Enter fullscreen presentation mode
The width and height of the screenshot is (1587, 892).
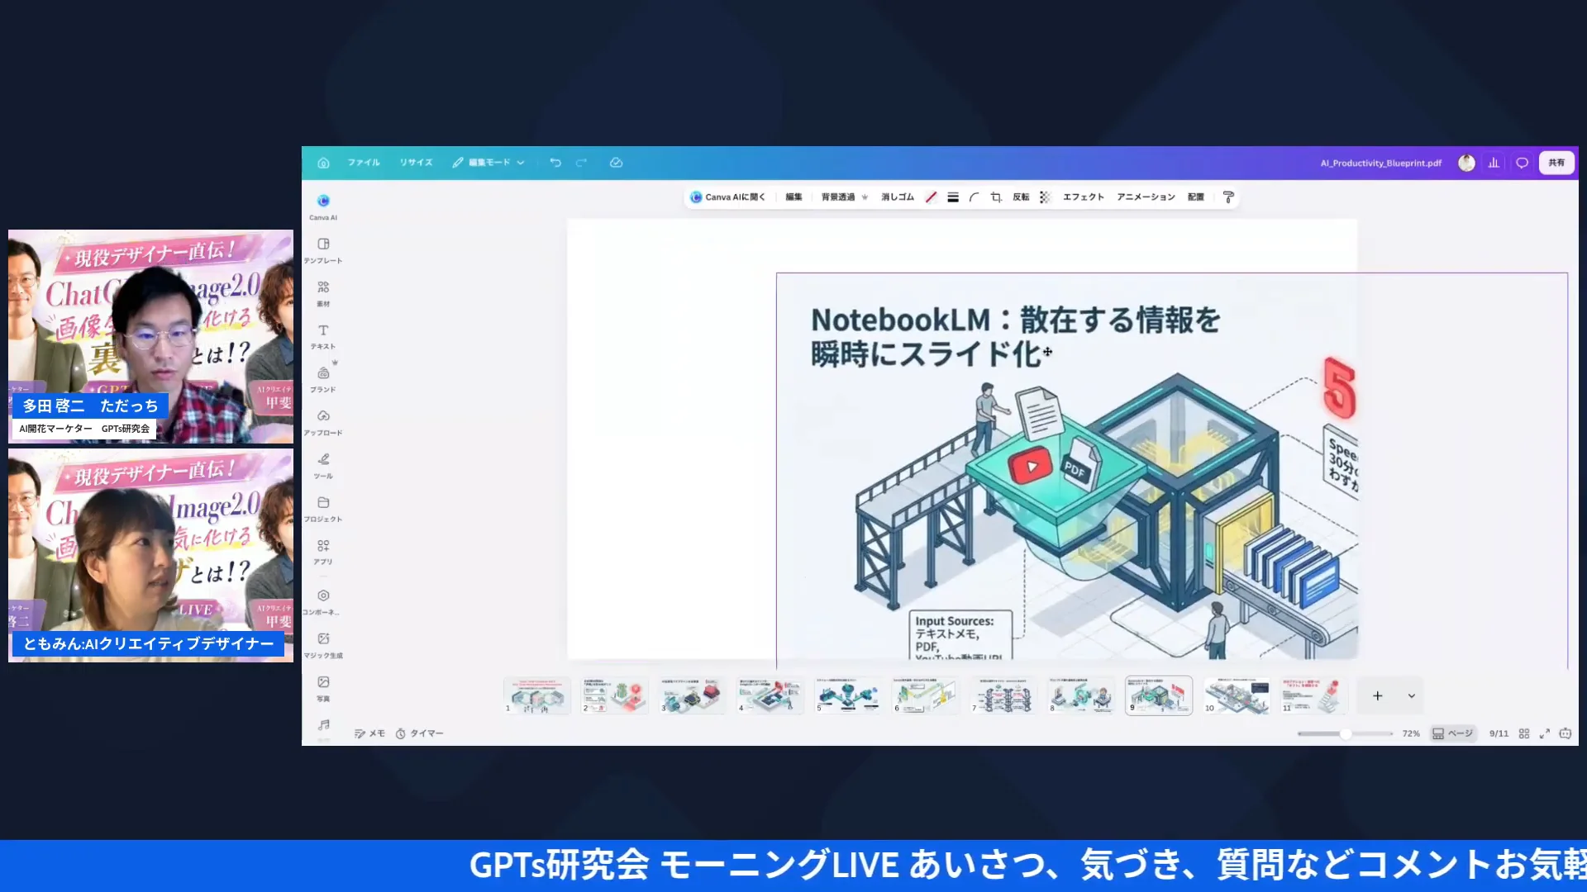pos(1544,733)
